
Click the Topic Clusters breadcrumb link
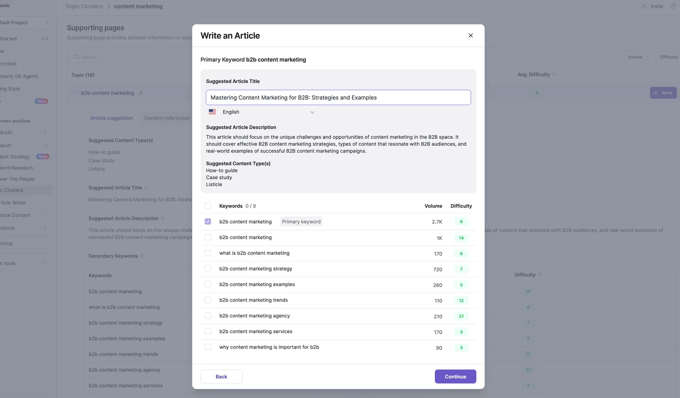[84, 6]
